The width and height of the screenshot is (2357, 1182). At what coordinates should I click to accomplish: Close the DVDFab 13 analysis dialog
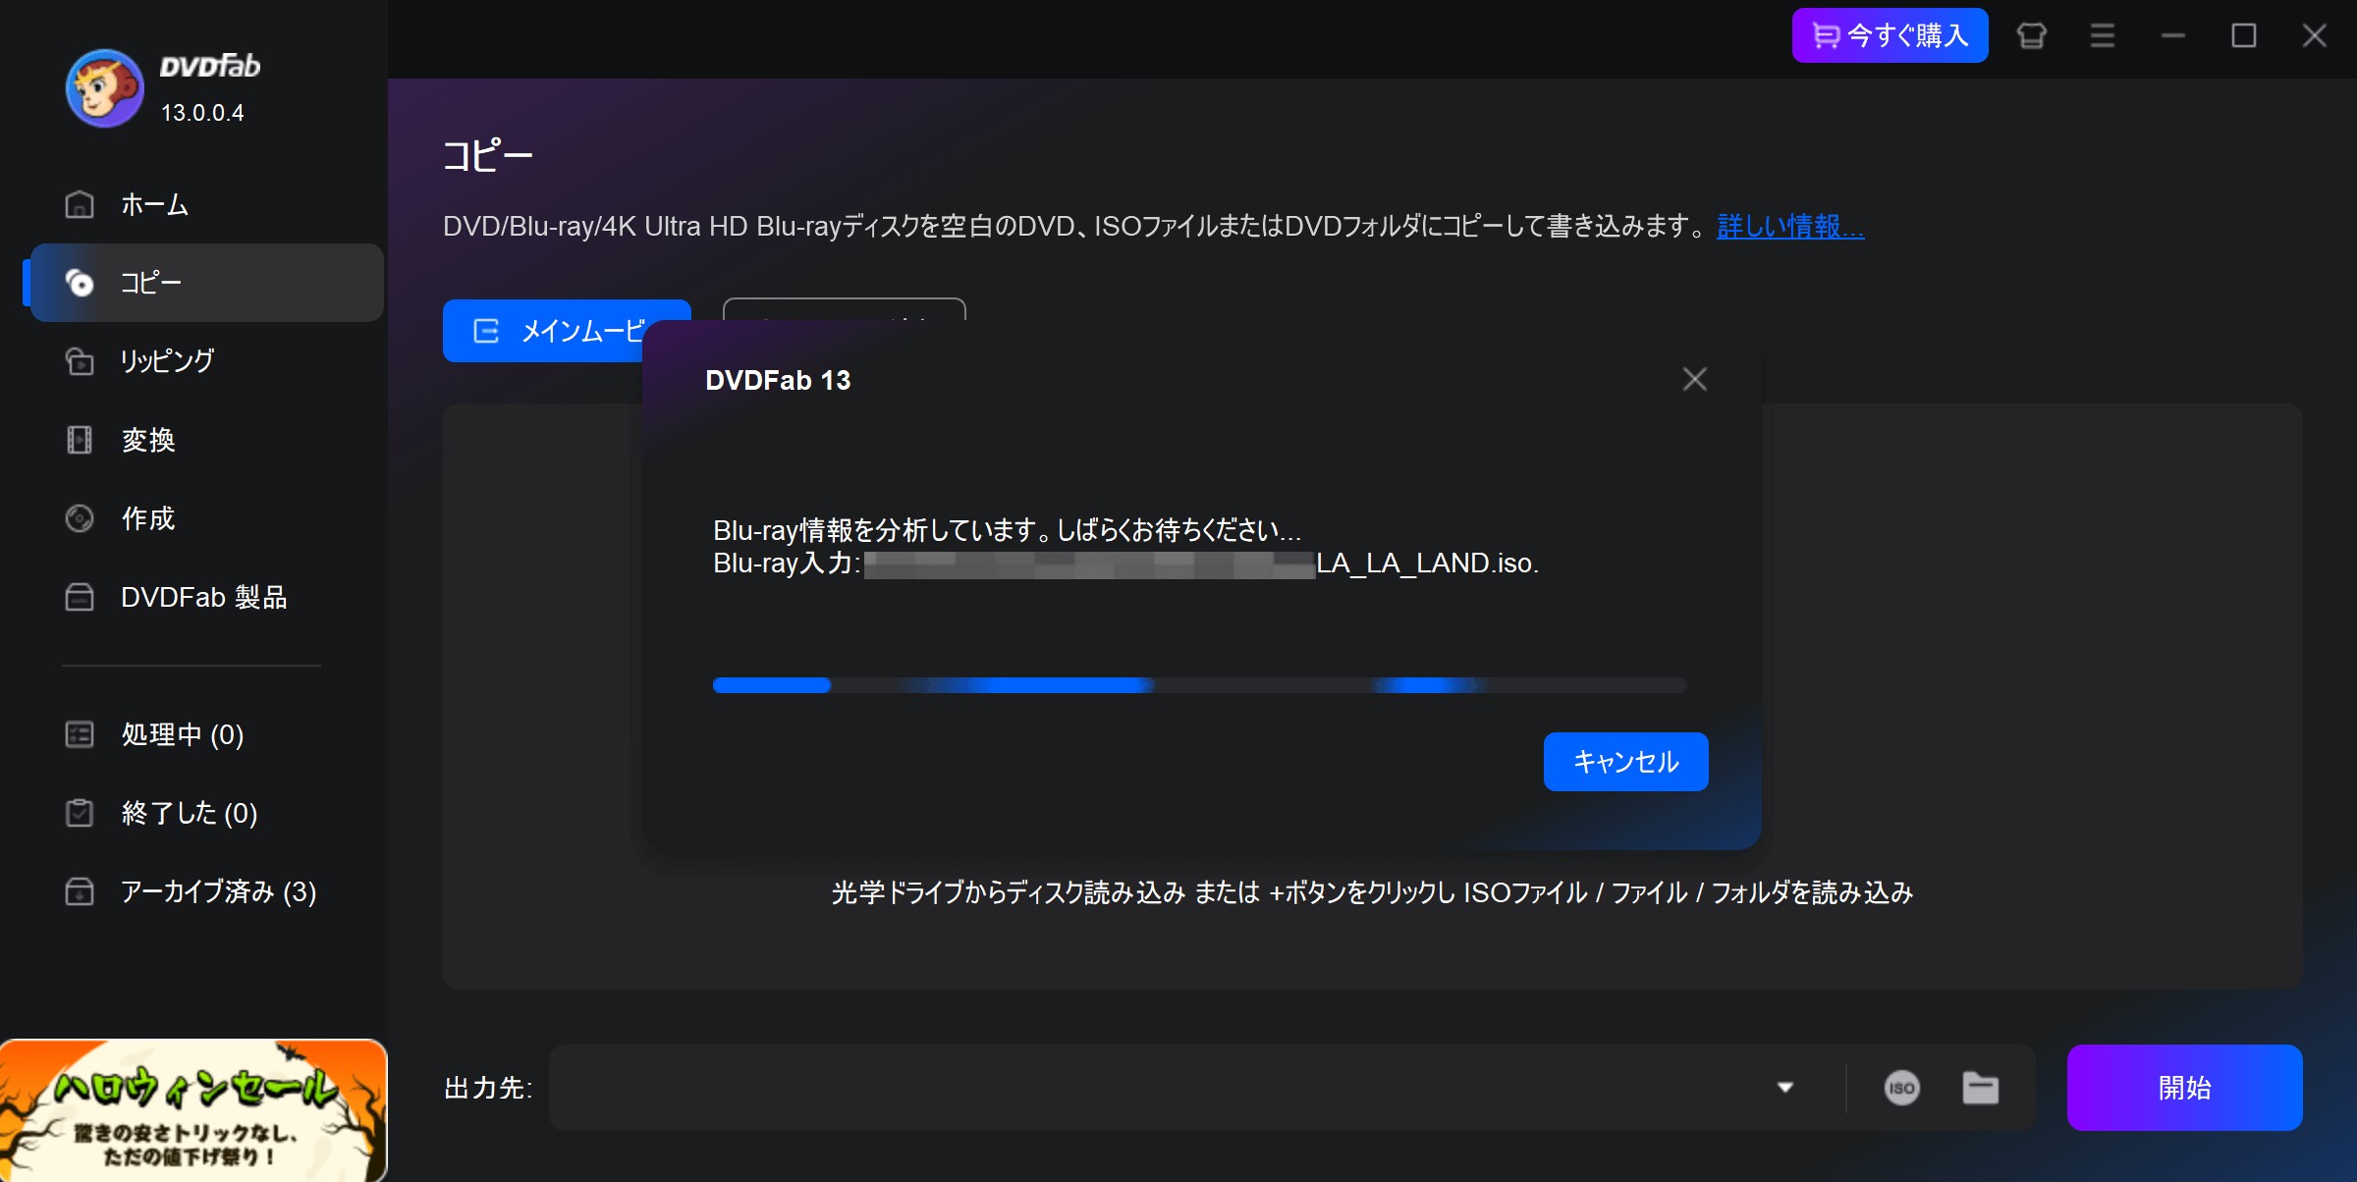(1695, 379)
